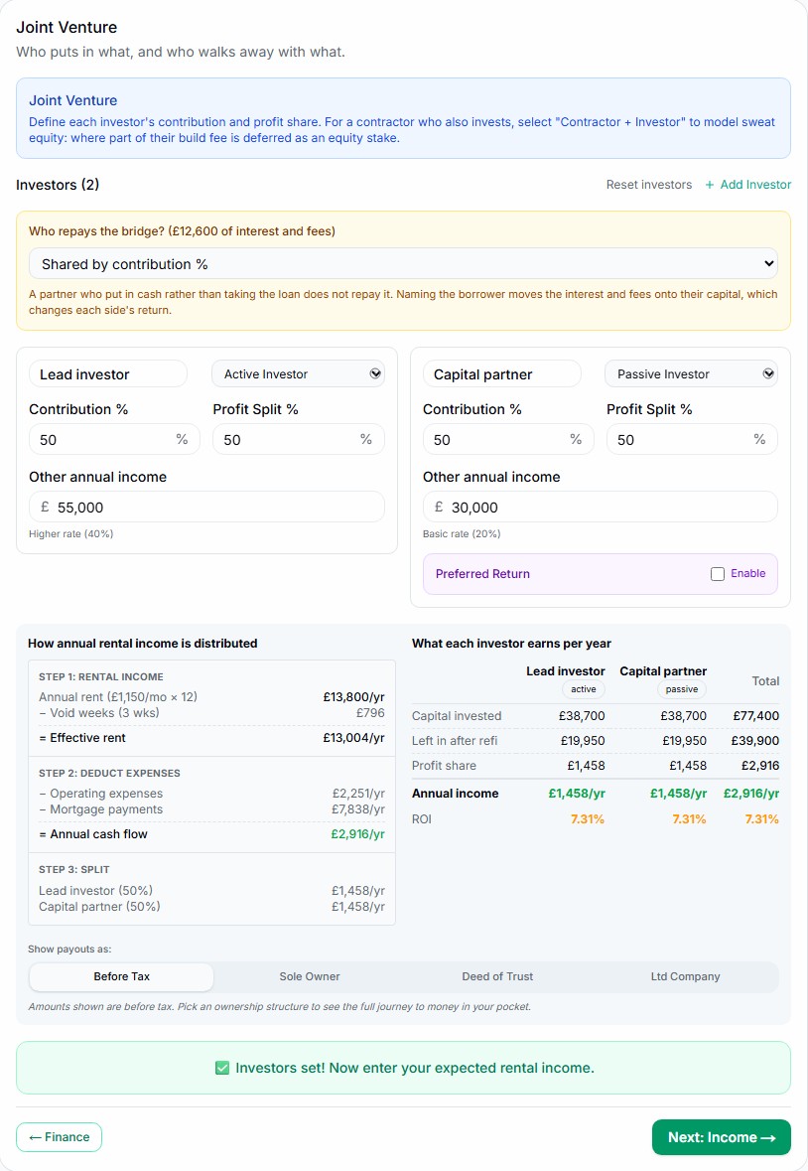Click the 'Capital invested' row label
The image size is (808, 1171).
tap(457, 715)
